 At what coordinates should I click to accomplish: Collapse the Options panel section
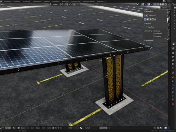point(144,23)
